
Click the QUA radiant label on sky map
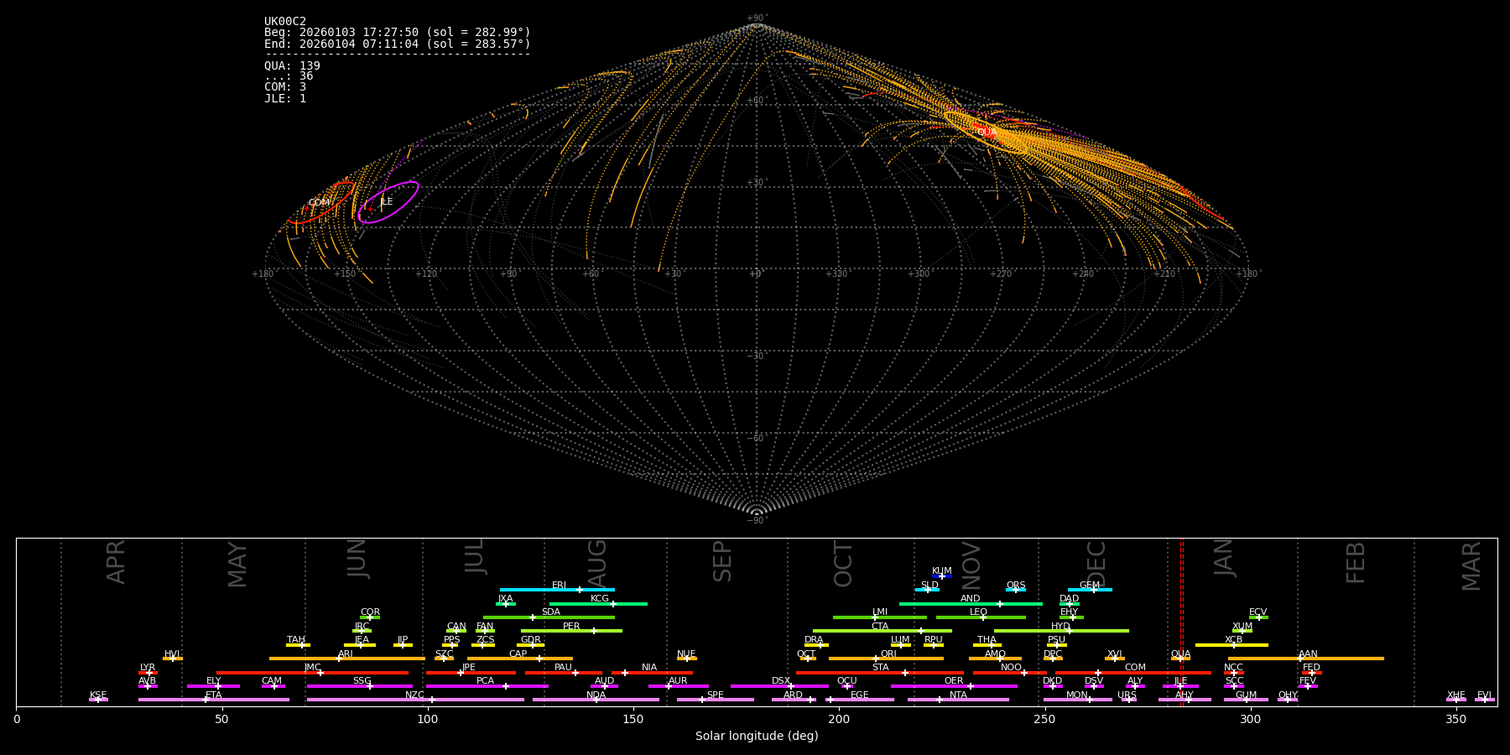point(987,133)
